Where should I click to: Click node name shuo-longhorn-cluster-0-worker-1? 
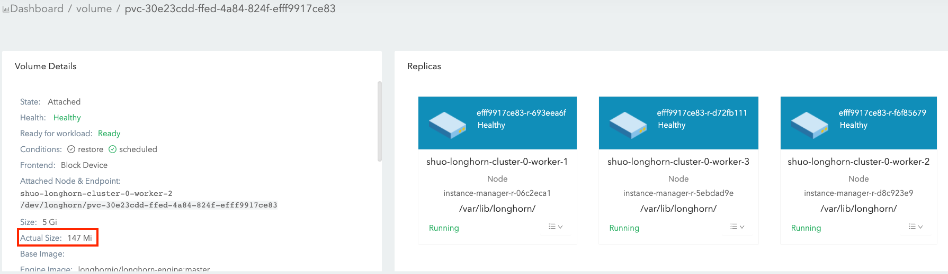tap(497, 162)
